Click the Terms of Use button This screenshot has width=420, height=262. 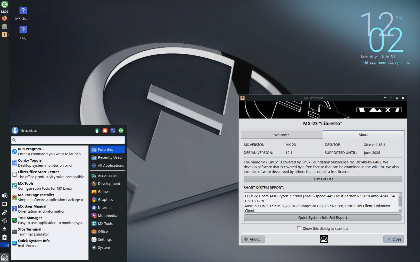coord(322,179)
